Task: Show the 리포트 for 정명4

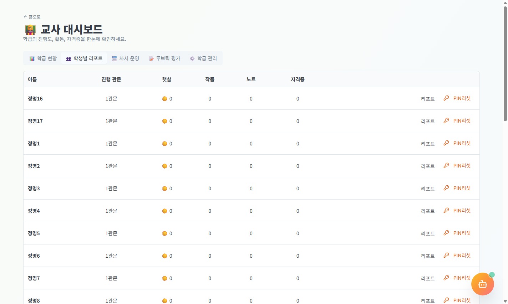Action: click(x=428, y=211)
